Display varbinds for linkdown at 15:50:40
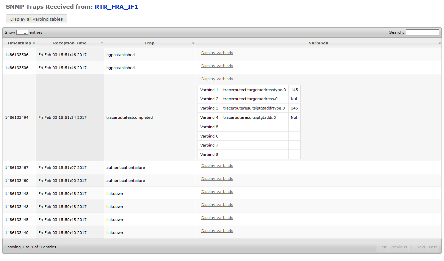 click(x=217, y=230)
